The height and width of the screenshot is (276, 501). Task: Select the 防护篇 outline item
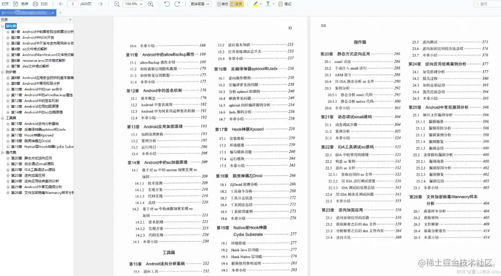tap(11, 72)
